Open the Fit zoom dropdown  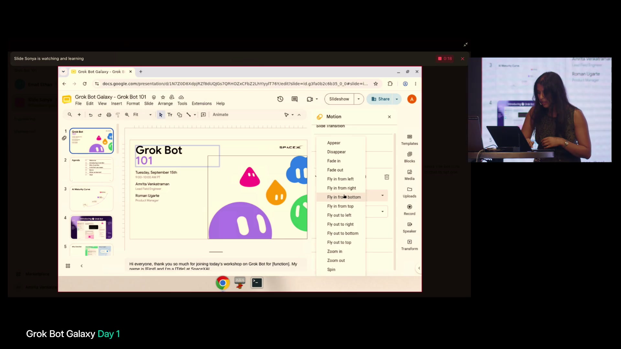[142, 115]
